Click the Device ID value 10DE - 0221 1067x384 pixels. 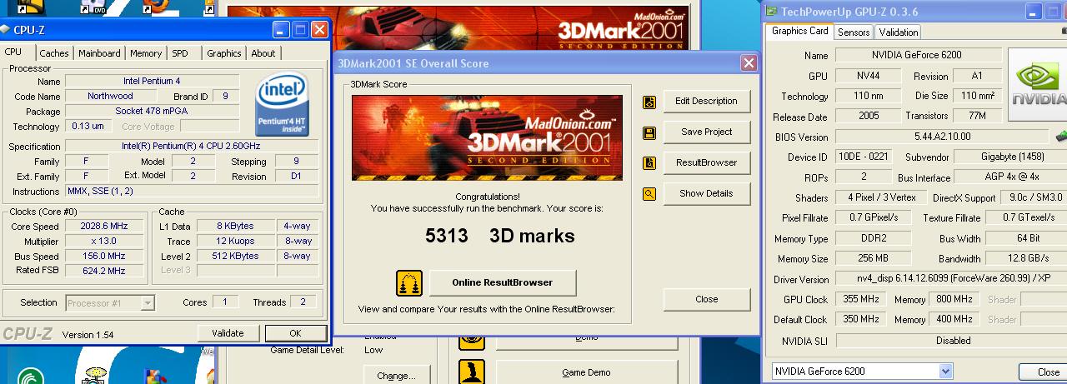pos(863,157)
